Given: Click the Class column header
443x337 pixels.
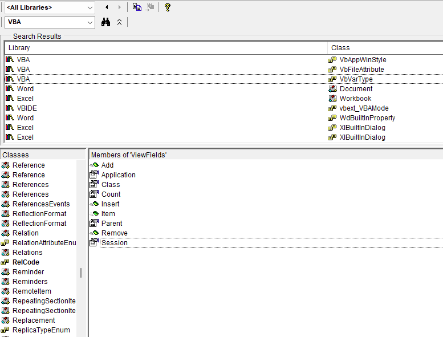Looking at the screenshot, I should tap(385, 48).
